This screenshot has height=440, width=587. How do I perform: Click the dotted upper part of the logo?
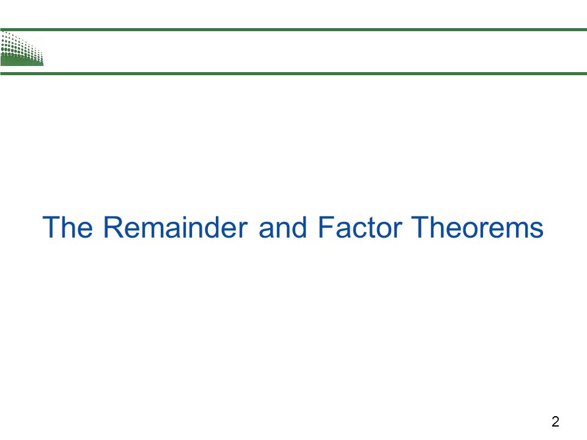pos(19,44)
